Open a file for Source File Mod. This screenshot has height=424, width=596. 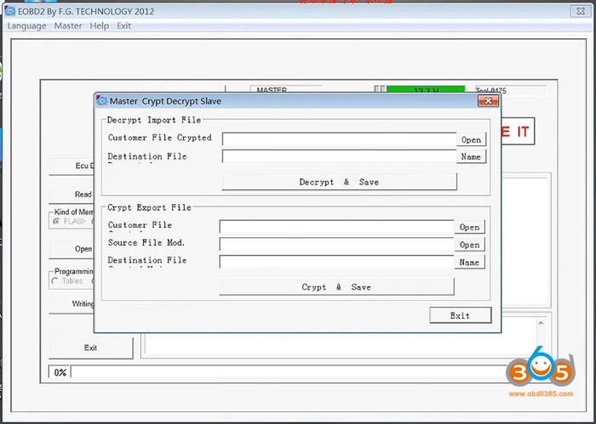point(469,245)
